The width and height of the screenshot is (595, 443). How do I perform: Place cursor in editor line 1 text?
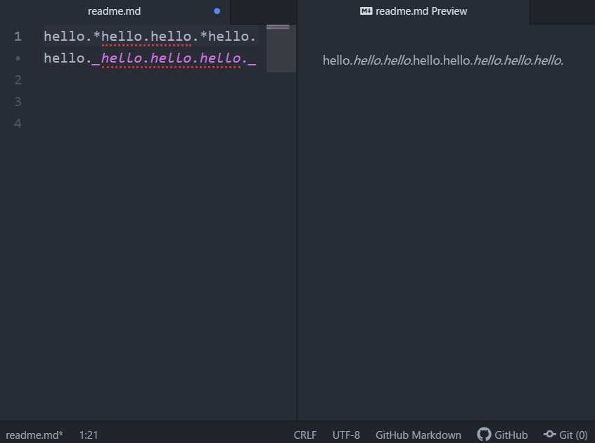click(150, 37)
